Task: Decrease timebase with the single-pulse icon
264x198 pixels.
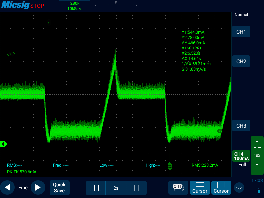Action: click(136, 188)
